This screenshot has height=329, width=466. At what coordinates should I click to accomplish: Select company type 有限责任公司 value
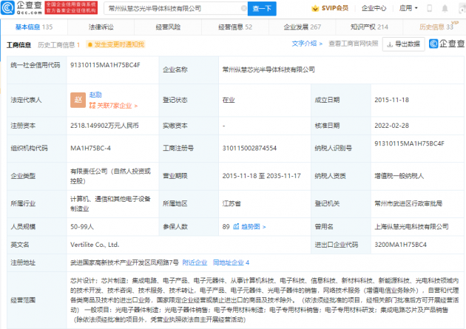pos(110,176)
